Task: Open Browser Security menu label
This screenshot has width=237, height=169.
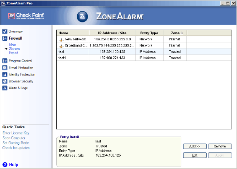Action: 21,81
